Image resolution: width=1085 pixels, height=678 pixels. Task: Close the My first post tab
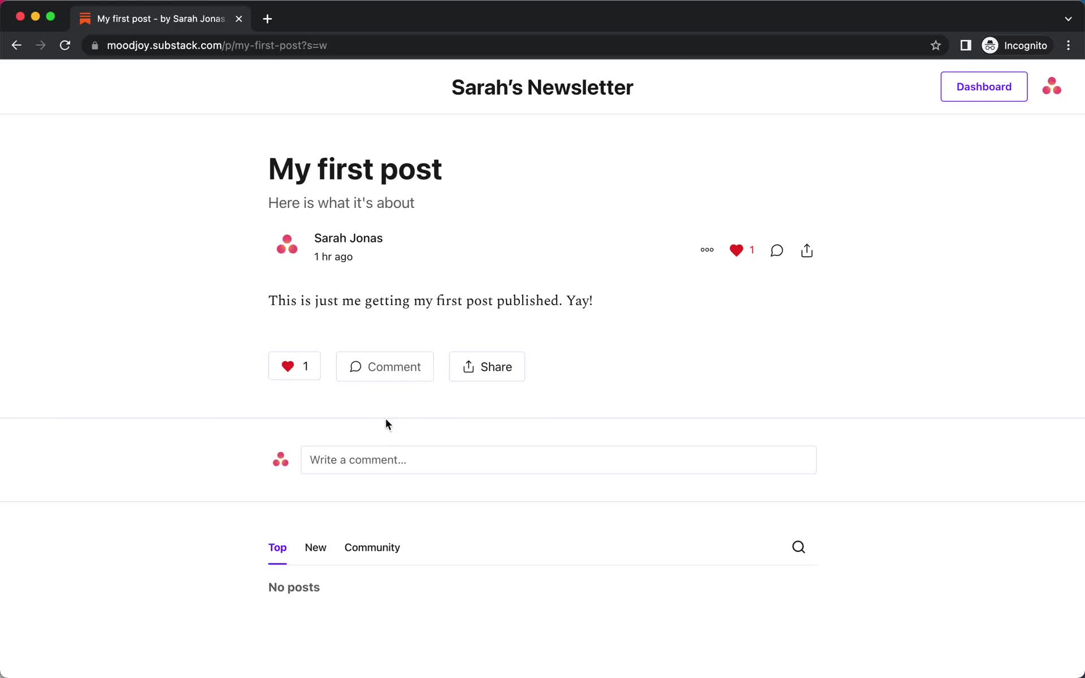(239, 19)
